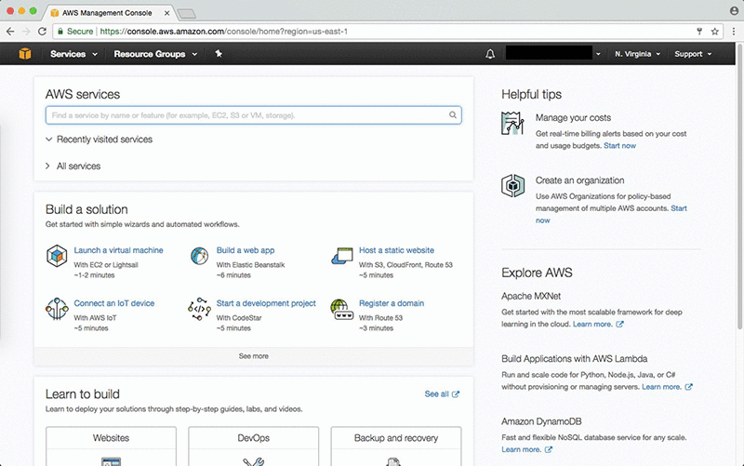Click the external icon after Apache MXNet Learn more

pos(619,325)
